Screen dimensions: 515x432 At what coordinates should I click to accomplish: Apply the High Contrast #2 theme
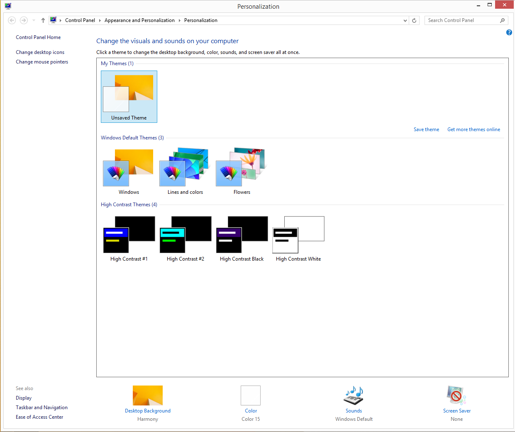click(185, 239)
